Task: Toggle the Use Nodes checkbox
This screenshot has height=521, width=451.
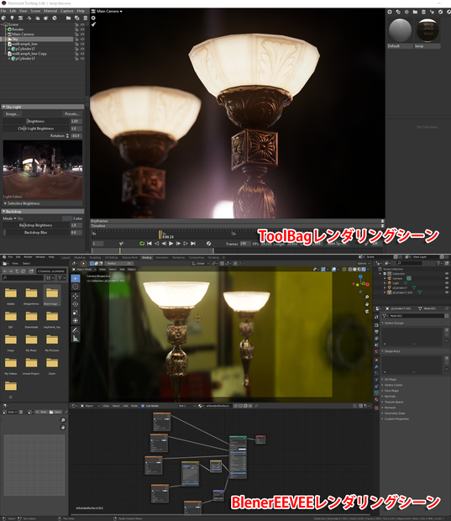Action: 143,406
